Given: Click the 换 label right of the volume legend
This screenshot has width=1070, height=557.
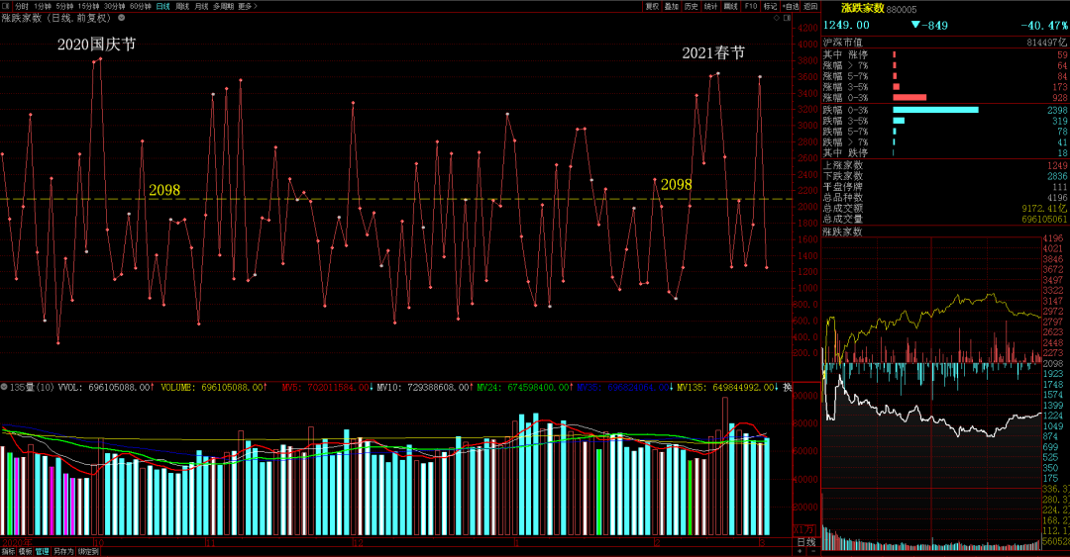Looking at the screenshot, I should (x=787, y=387).
